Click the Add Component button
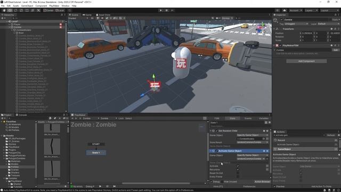The height and width of the screenshot is (192, 341). click(x=306, y=61)
